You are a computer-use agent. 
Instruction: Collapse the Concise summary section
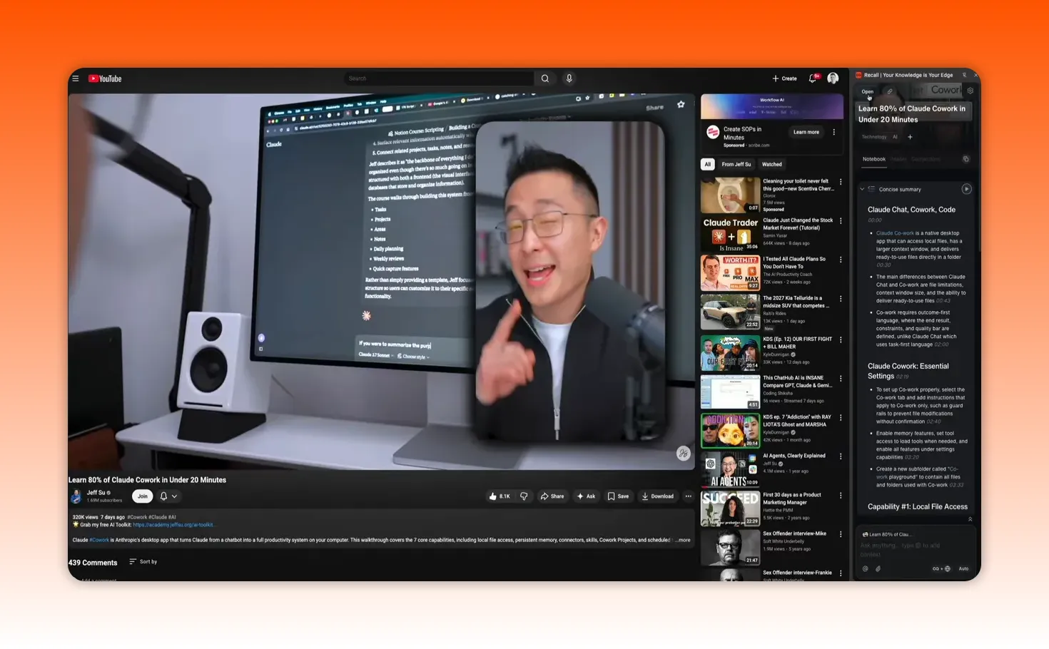coord(862,189)
